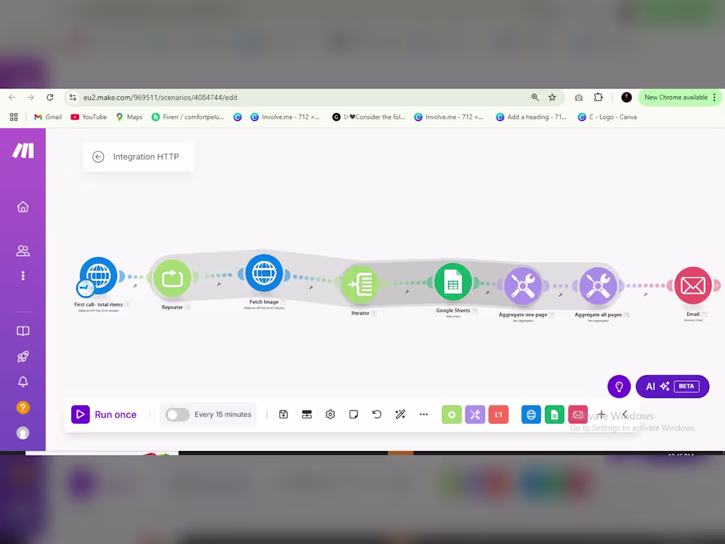Open the Maps bookmark
725x544 pixels.
[129, 117]
